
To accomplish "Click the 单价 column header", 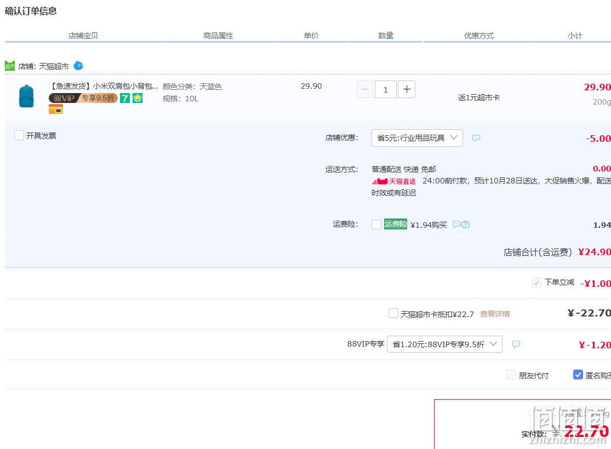I will point(311,36).
